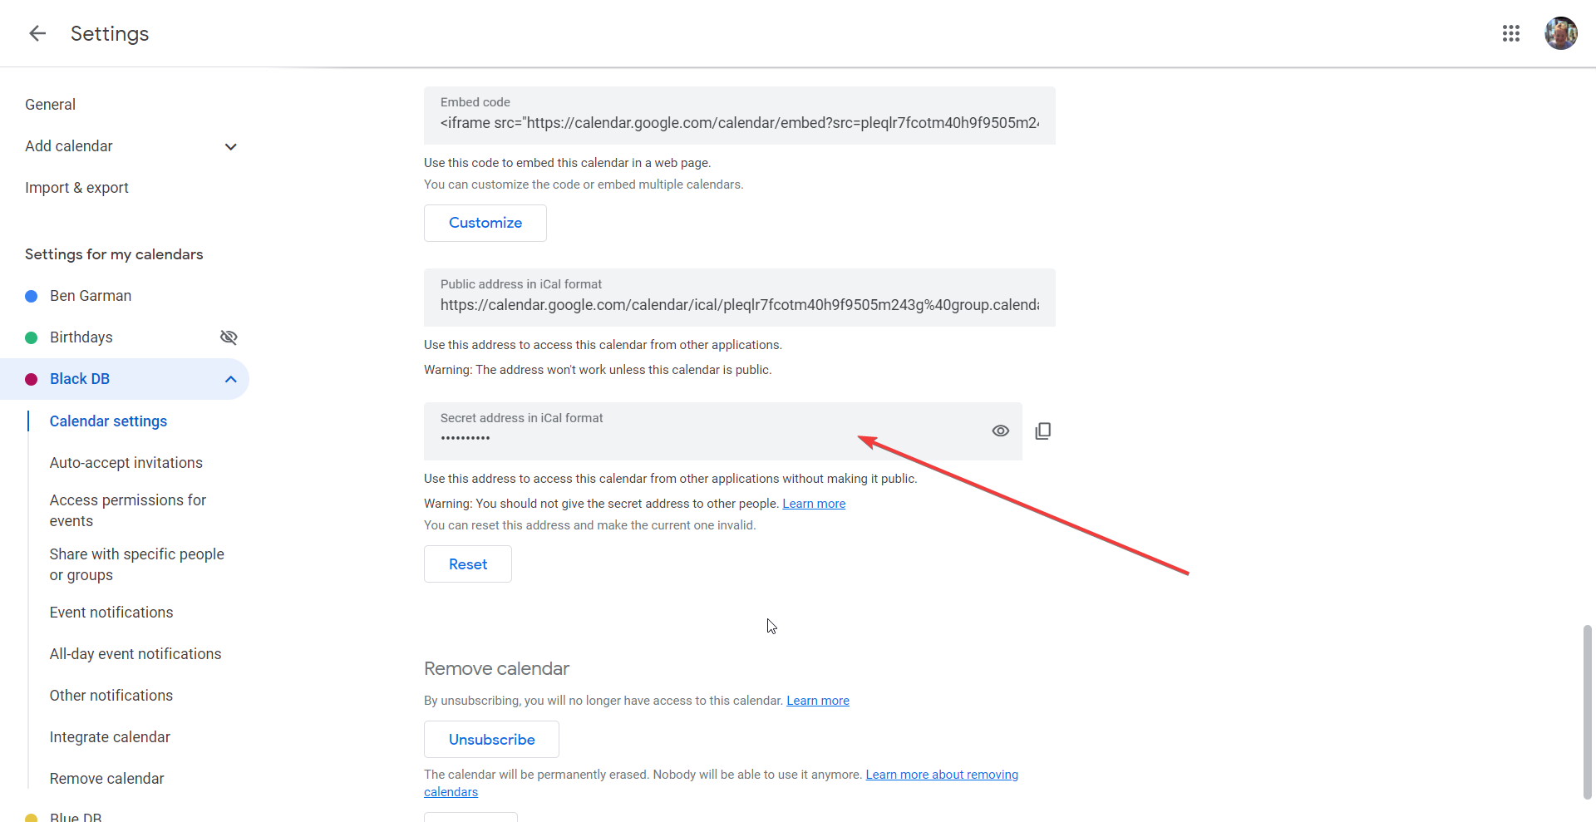This screenshot has height=822, width=1596.
Task: Open the Google apps grid
Action: tap(1510, 33)
